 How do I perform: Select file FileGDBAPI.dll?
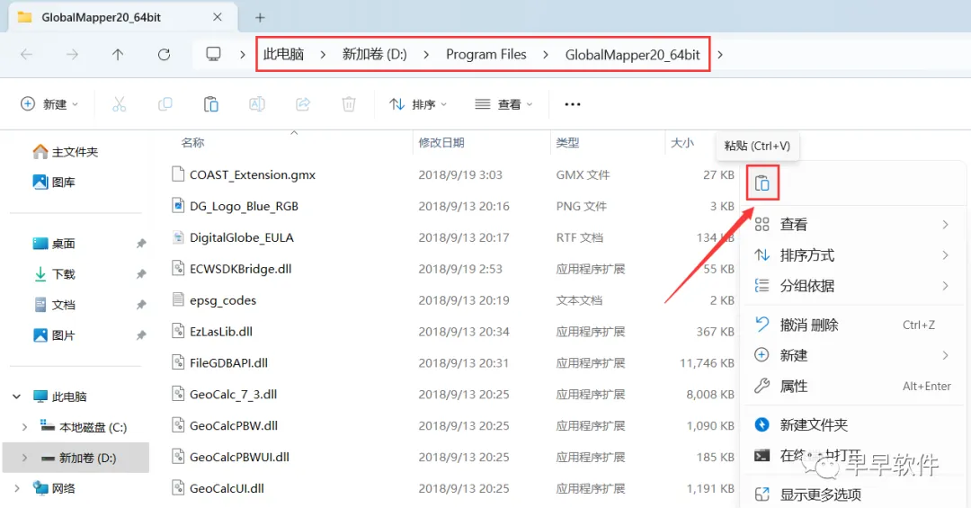pyautogui.click(x=228, y=363)
